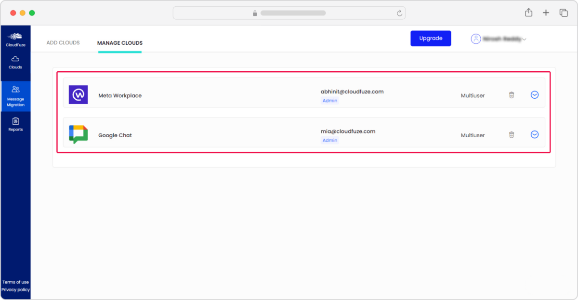
Task: Click the browser address bar
Action: (289, 13)
